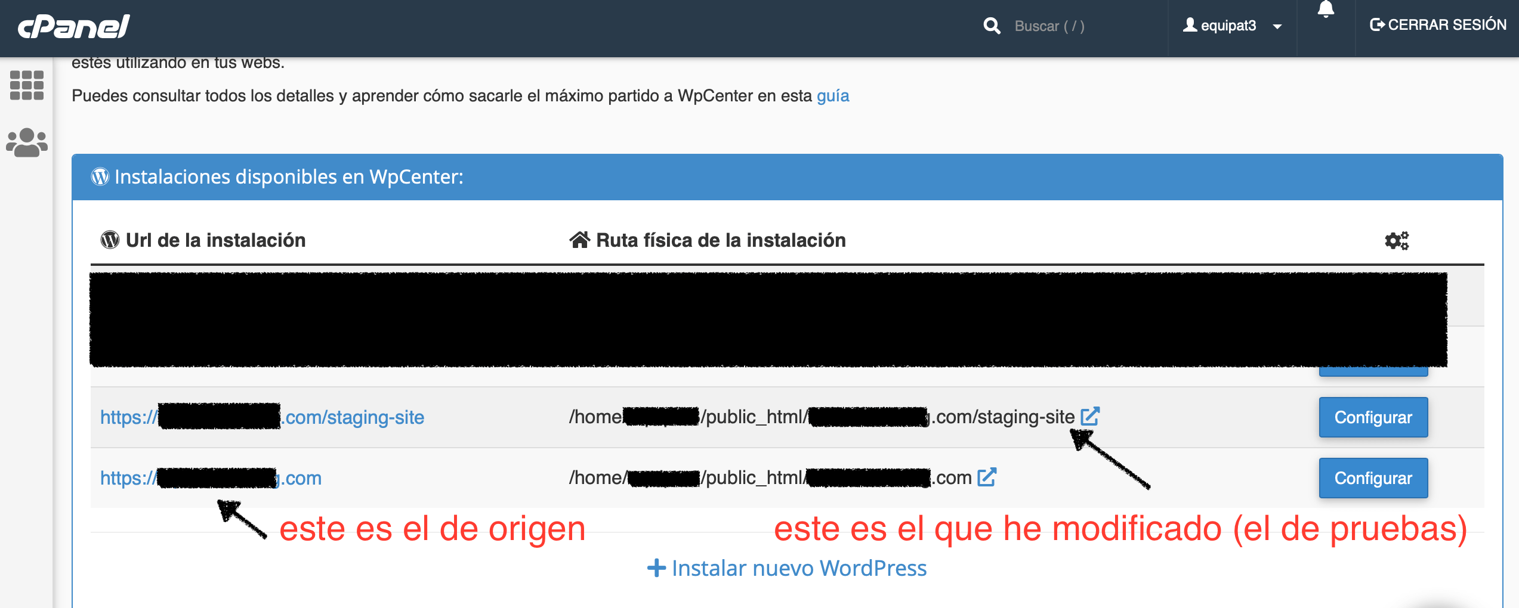Select the Ruta física de la instalación header
Viewport: 1519px width, 608px height.
pyautogui.click(x=721, y=240)
